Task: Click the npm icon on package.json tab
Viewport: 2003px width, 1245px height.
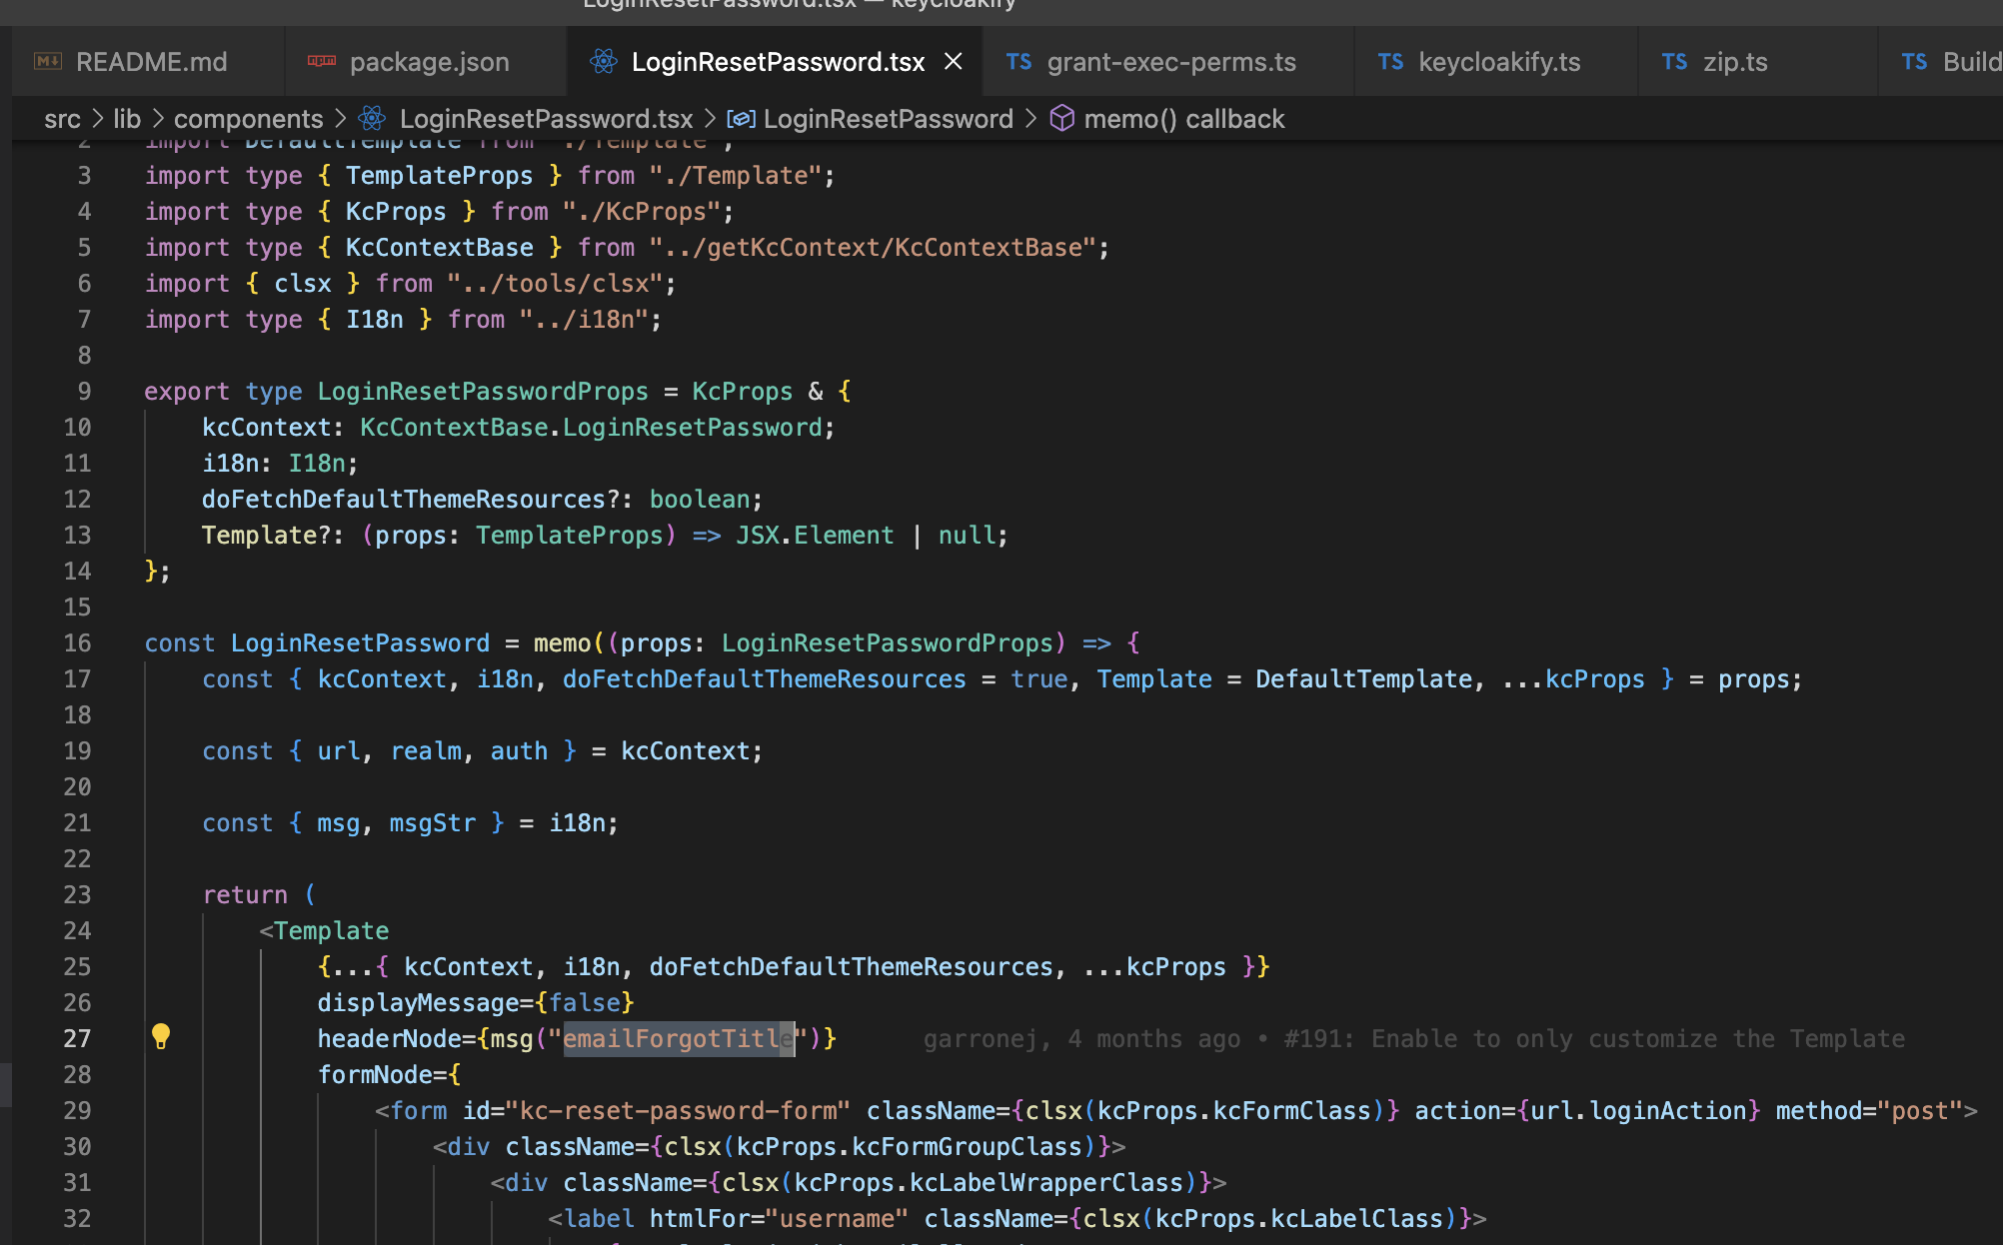Action: [x=321, y=61]
